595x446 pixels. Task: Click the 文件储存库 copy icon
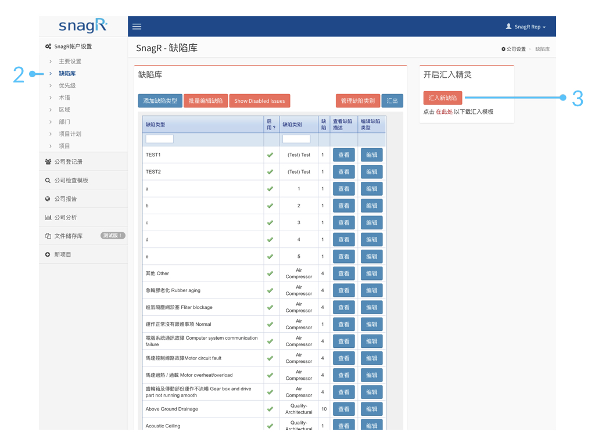click(48, 236)
